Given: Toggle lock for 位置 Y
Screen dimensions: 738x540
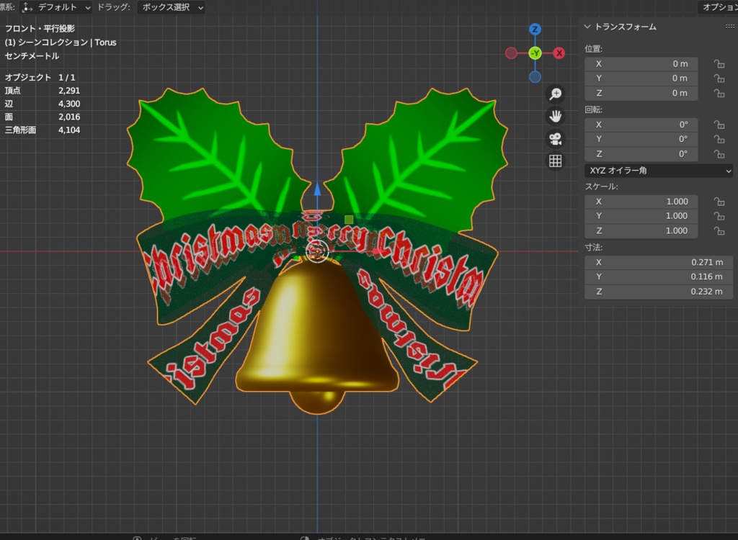Looking at the screenshot, I should (x=719, y=78).
